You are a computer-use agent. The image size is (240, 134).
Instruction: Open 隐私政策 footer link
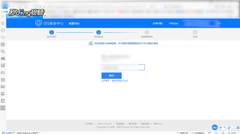(x=145, y=124)
